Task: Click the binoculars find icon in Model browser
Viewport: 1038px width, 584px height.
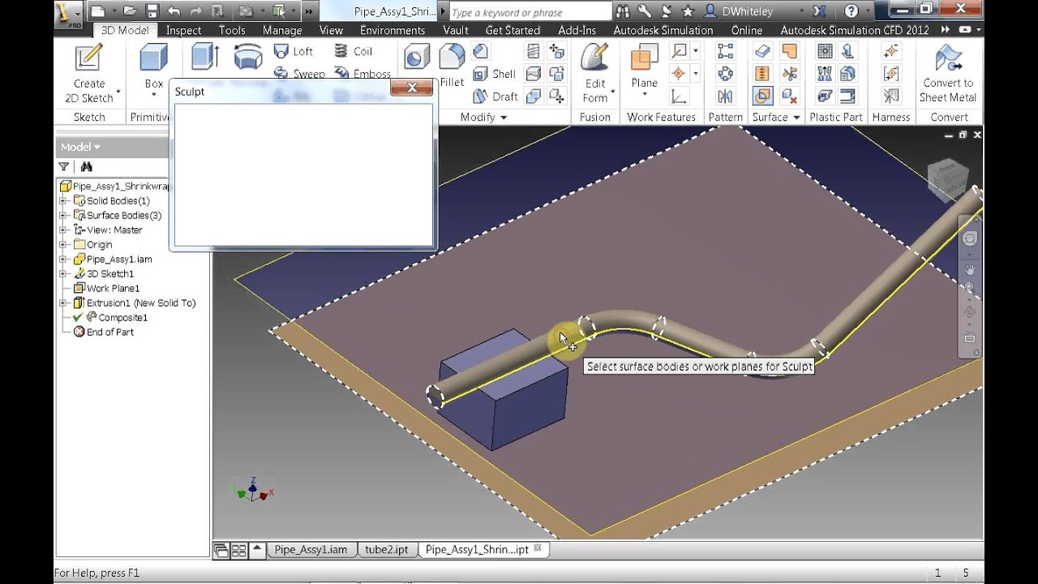Action: [x=86, y=167]
